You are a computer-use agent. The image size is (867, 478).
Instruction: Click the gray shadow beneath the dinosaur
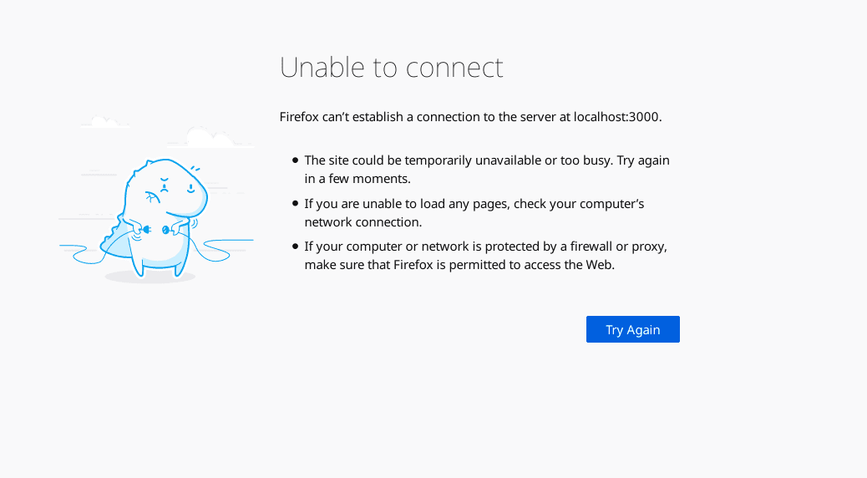point(150,277)
